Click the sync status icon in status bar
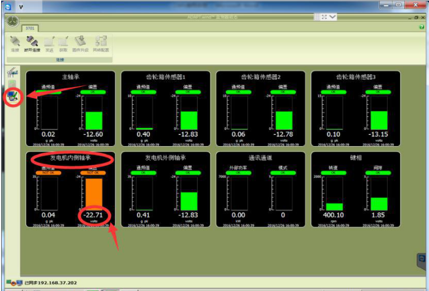 14,283
